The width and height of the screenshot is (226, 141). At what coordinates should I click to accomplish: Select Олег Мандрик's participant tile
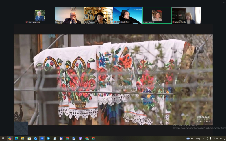click(40, 15)
